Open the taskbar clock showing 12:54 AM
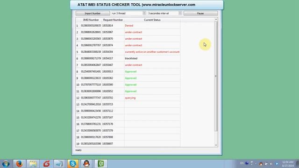This screenshot has width=299, height=168. click(x=288, y=164)
